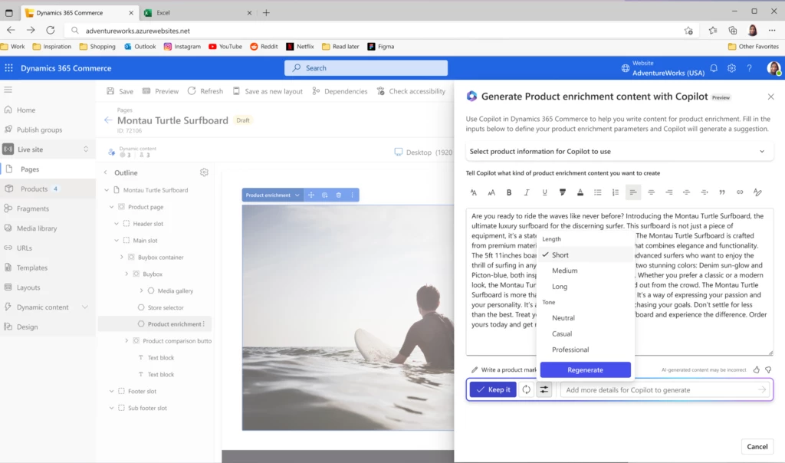Open Copilot adjustment settings next to Keep it
The height and width of the screenshot is (463, 785).
click(544, 389)
